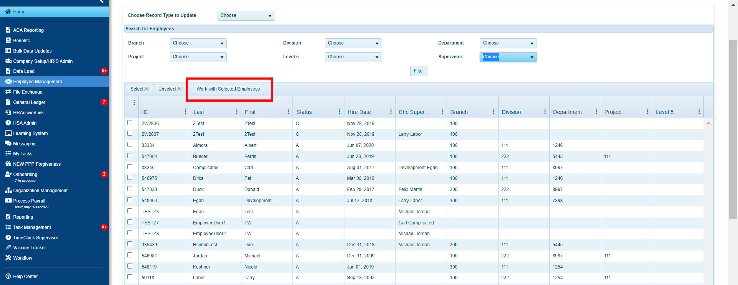Open My Tasks list icon
The width and height of the screenshot is (738, 285).
(8, 153)
